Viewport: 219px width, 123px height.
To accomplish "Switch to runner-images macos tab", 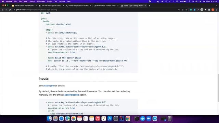I will coord(79,6).
